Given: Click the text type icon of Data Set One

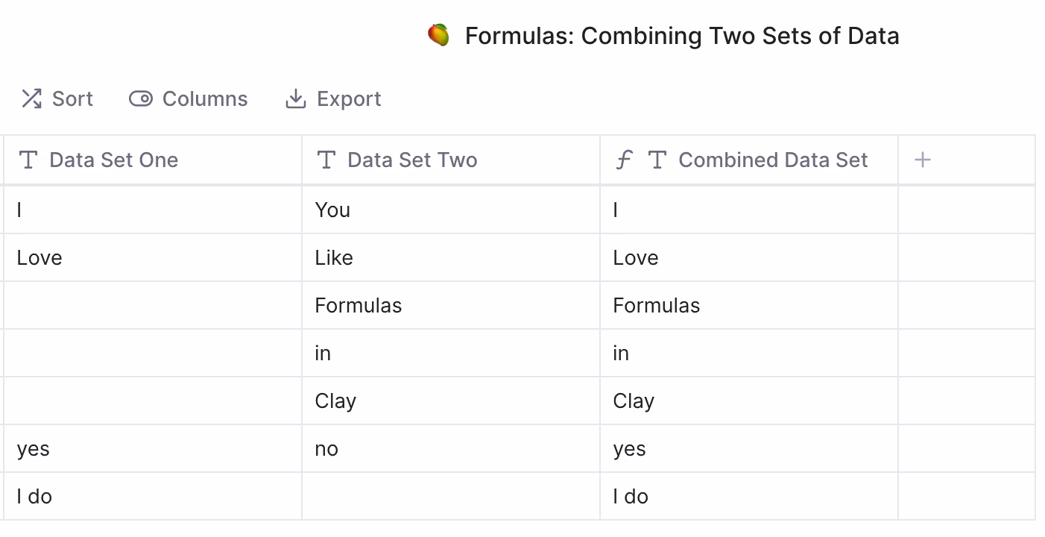Looking at the screenshot, I should coord(28,160).
